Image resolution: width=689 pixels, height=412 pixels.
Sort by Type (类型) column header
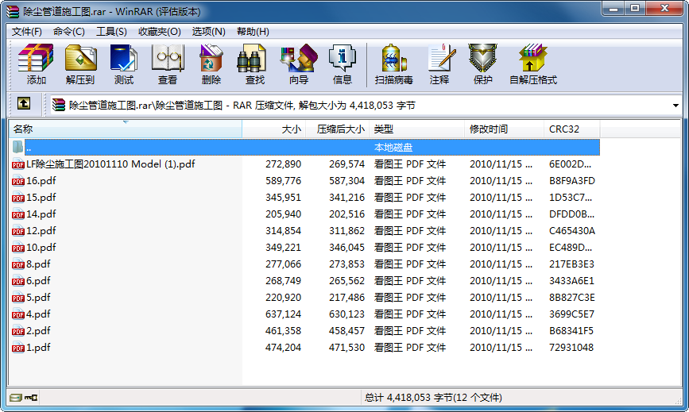pos(416,129)
